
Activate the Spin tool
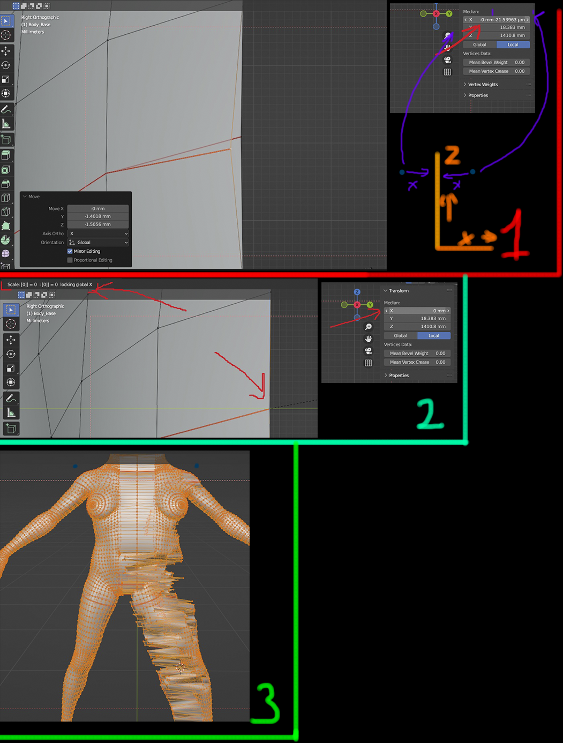pyautogui.click(x=6, y=239)
